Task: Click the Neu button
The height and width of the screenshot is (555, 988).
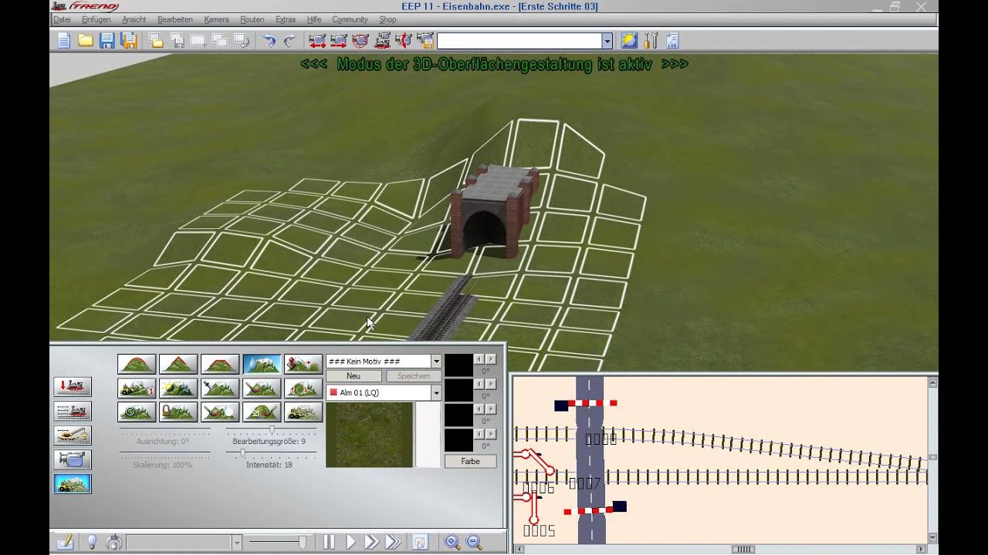Action: pyautogui.click(x=354, y=376)
